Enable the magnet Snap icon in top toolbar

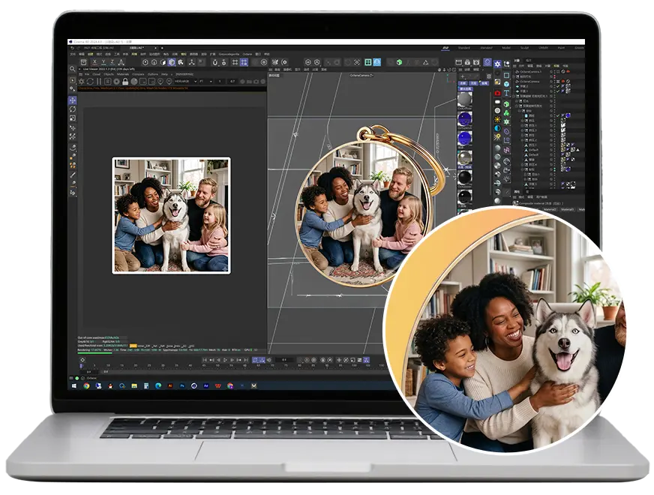click(215, 62)
